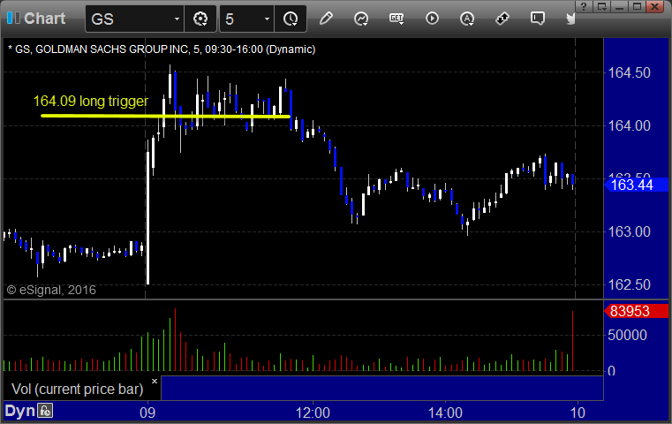672x424 pixels.
Task: Click the 163.00 price axis label
Action: [629, 231]
